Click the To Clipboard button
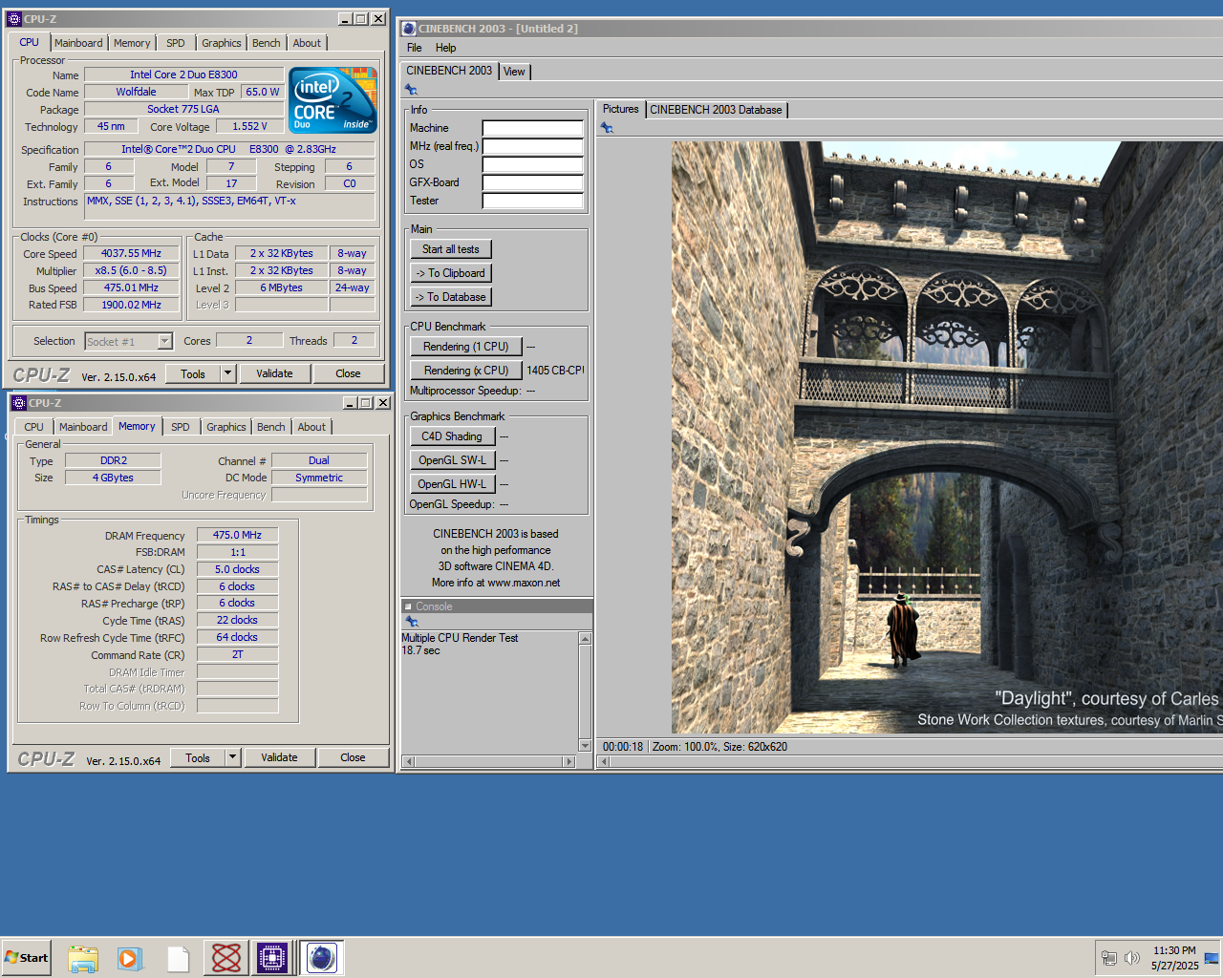Image resolution: width=1223 pixels, height=978 pixels. [x=451, y=273]
